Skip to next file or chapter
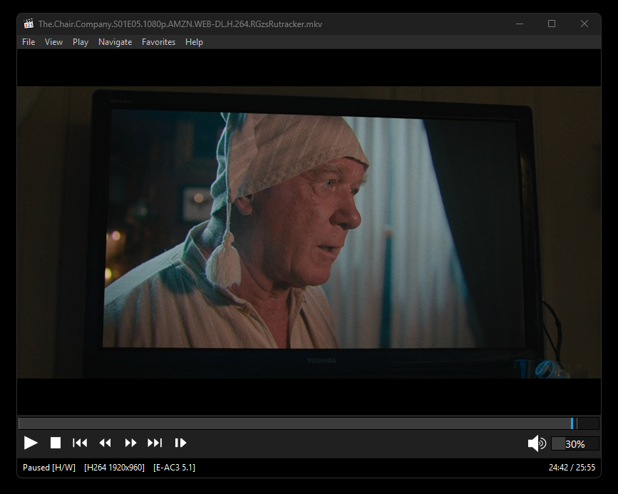Screen dimensions: 618x494 coord(155,443)
